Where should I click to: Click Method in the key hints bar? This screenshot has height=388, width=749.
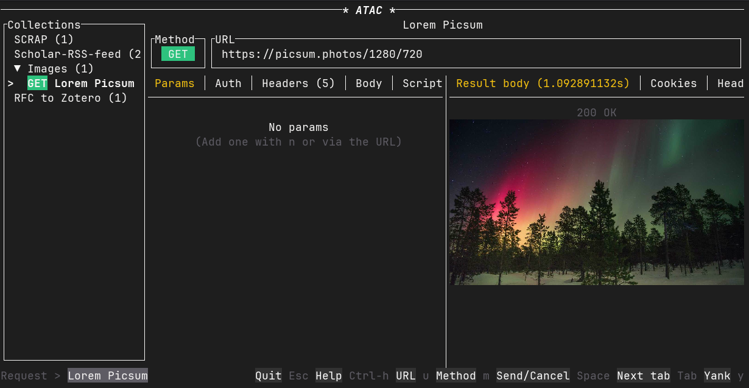coord(456,376)
